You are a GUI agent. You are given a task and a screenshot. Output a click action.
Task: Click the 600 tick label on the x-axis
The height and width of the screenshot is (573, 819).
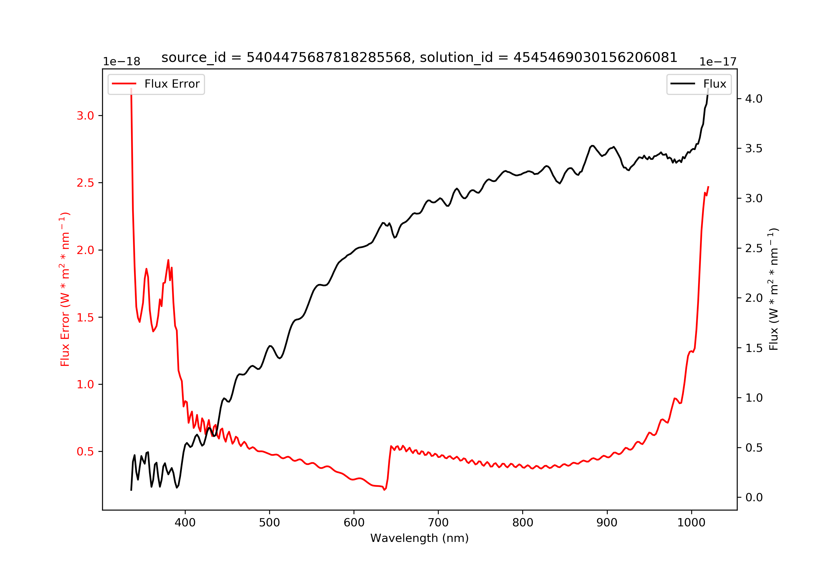[x=354, y=523]
